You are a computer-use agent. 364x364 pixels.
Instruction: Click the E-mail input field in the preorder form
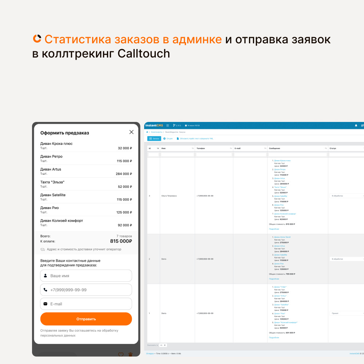[86, 304]
